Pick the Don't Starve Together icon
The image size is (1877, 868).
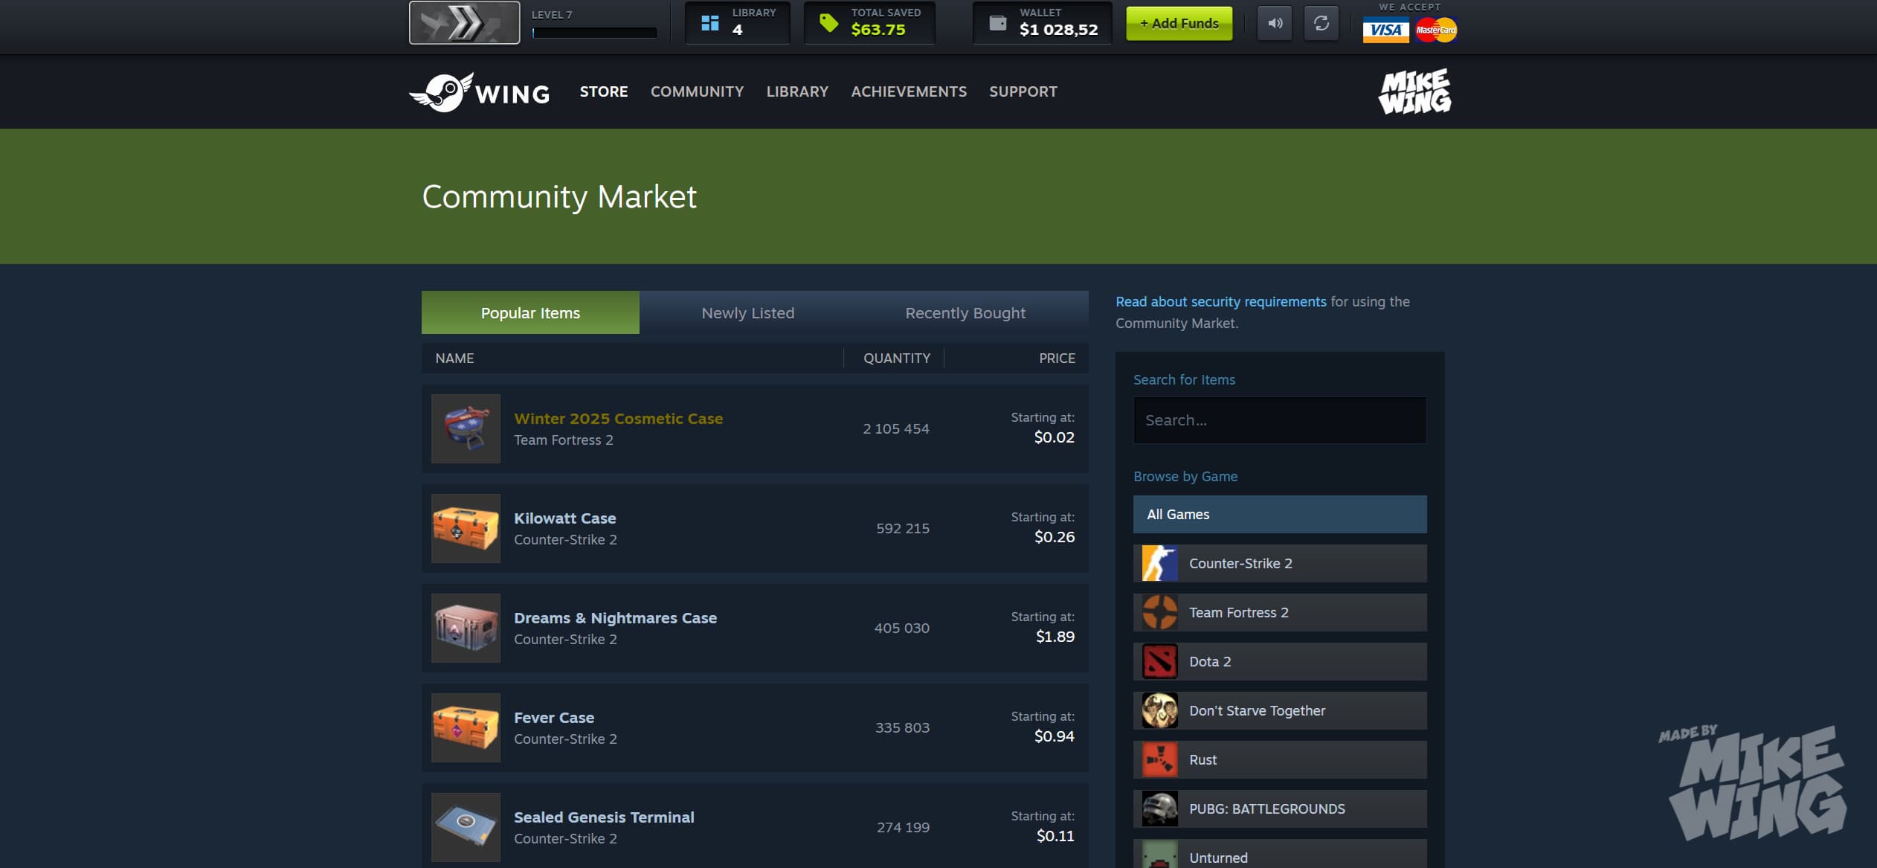pos(1160,710)
